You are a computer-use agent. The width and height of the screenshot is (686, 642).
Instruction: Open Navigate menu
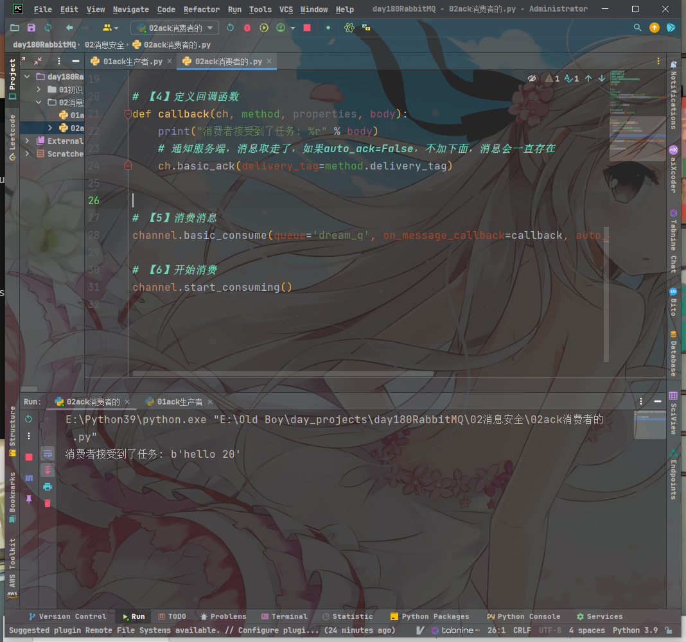pyautogui.click(x=131, y=9)
